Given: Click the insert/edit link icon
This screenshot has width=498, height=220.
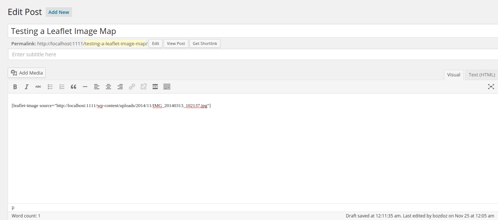Looking at the screenshot, I should (132, 87).
